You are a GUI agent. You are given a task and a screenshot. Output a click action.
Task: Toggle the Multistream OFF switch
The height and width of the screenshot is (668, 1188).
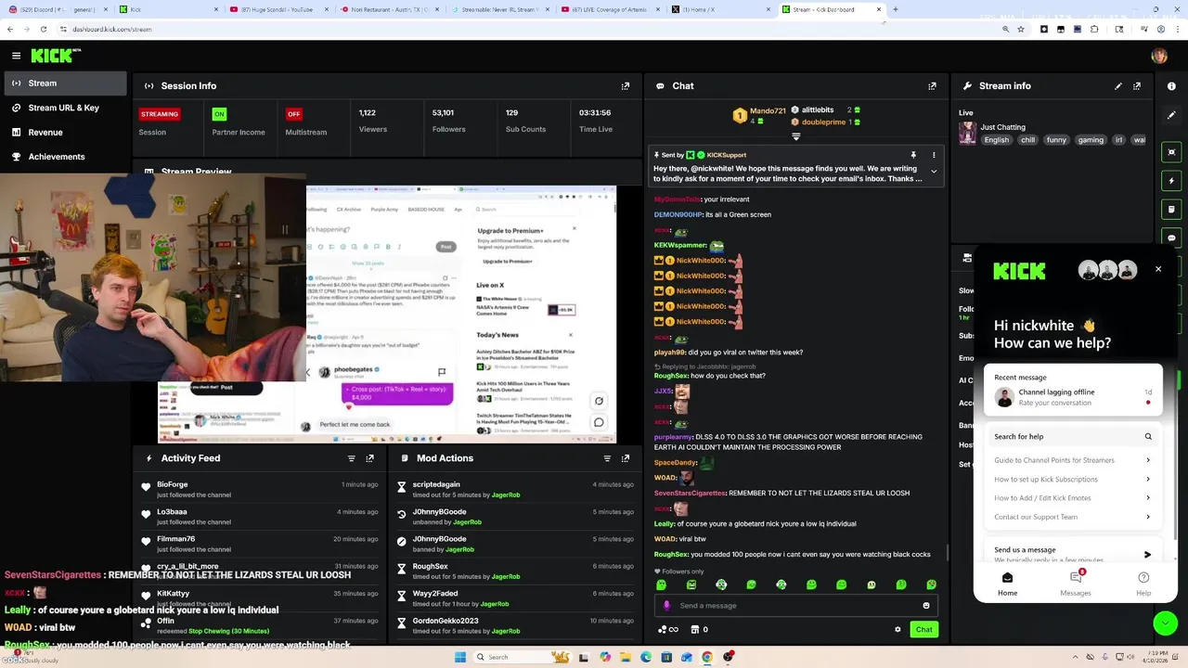coord(294,114)
